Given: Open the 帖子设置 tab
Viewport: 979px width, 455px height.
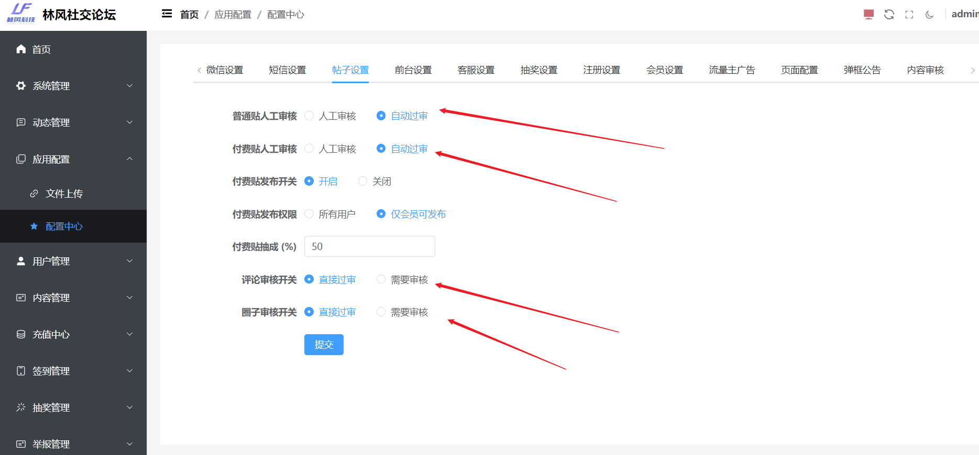Looking at the screenshot, I should [350, 70].
